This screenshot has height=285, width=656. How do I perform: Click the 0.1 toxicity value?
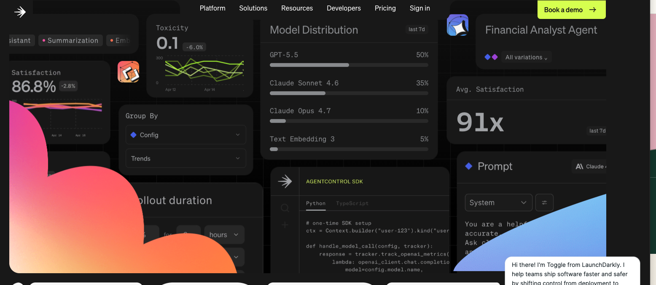click(167, 43)
